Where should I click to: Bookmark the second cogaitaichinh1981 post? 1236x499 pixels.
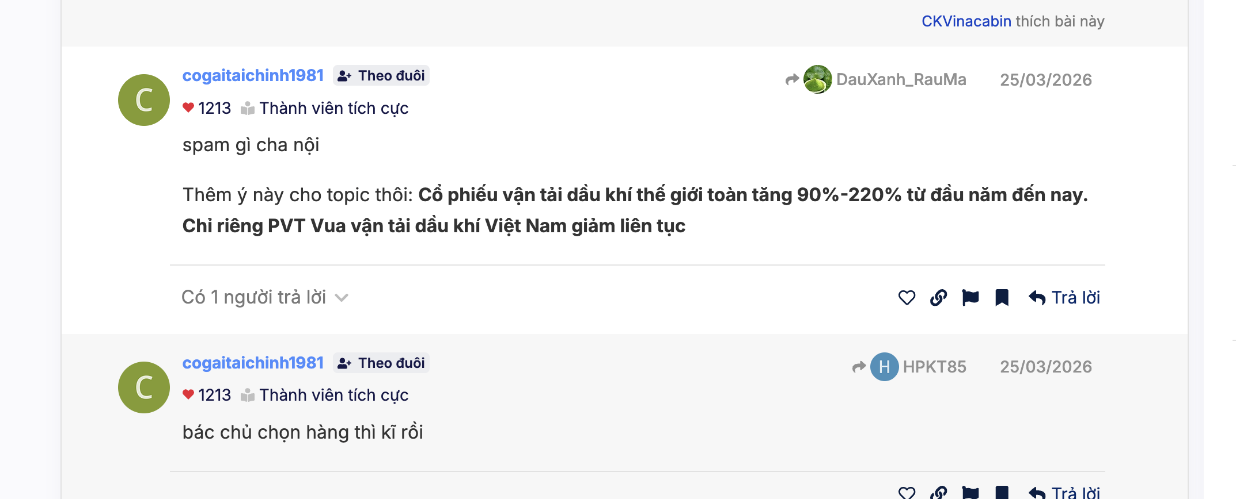(1002, 493)
